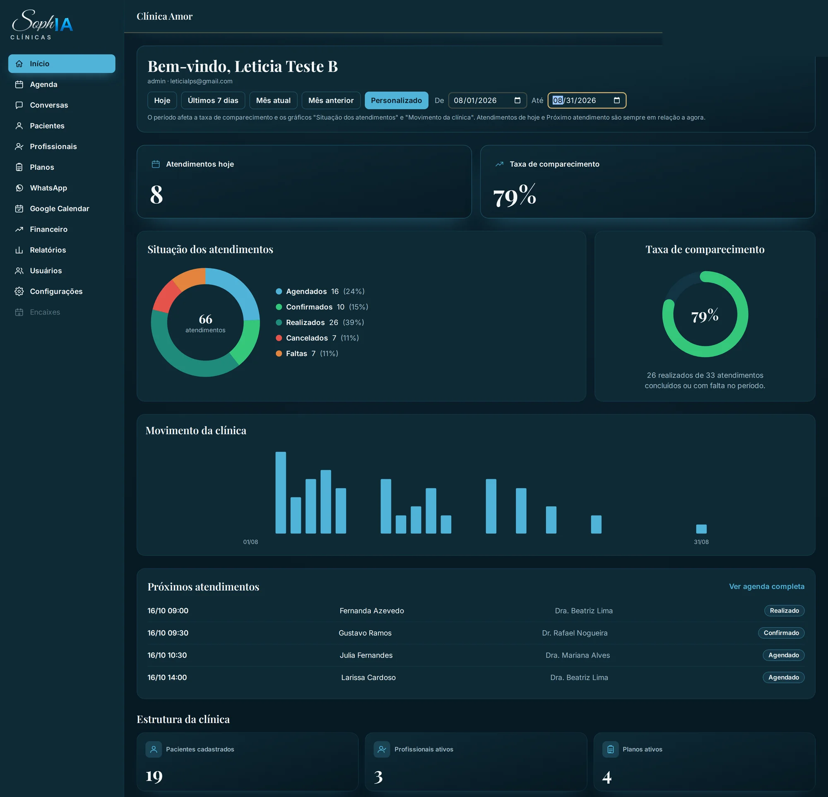
Task: Click the Profissionais user-check icon
Action: click(19, 147)
